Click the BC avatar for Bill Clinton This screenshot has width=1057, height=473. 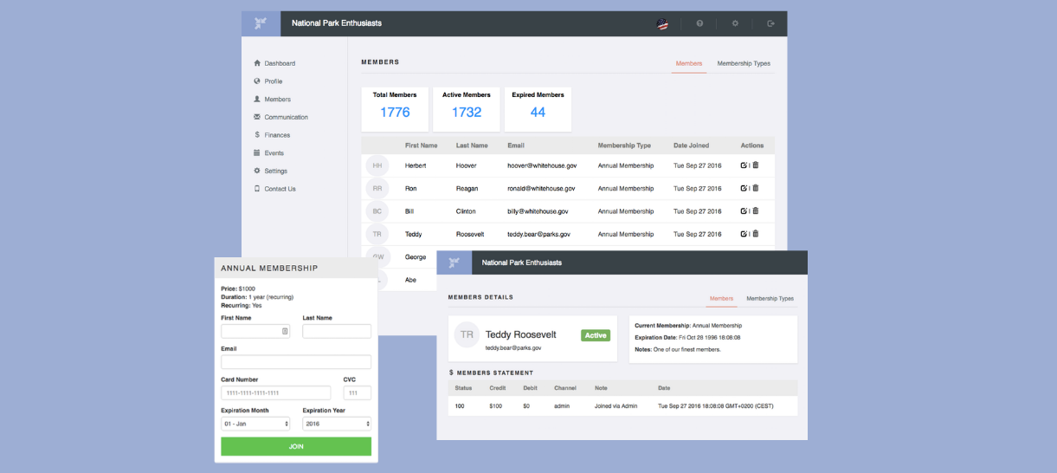pyautogui.click(x=377, y=211)
